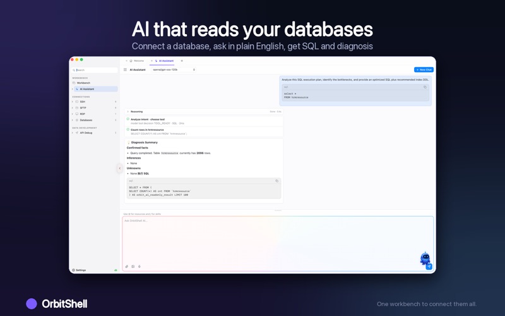
Task: Add a new tab with plus icon
Action: pos(182,61)
